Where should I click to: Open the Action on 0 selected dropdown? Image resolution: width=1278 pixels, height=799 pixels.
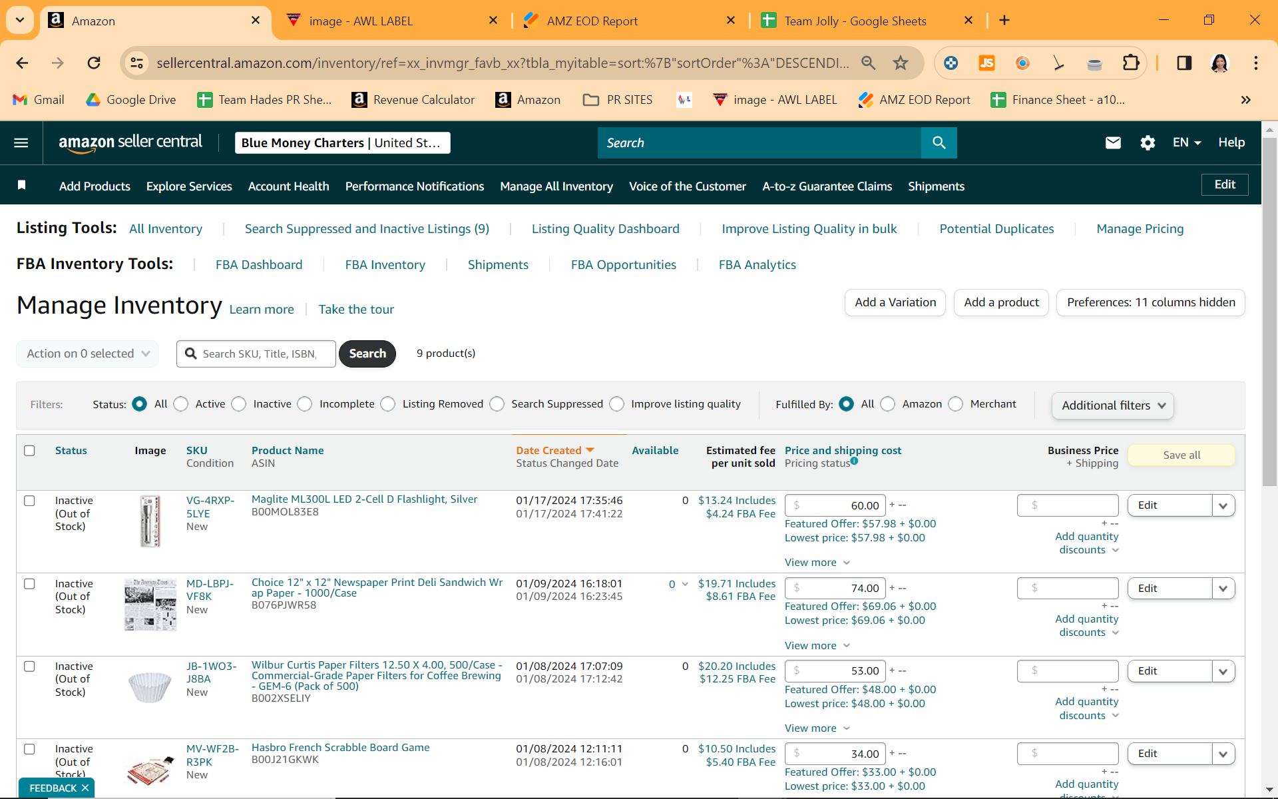[87, 354]
